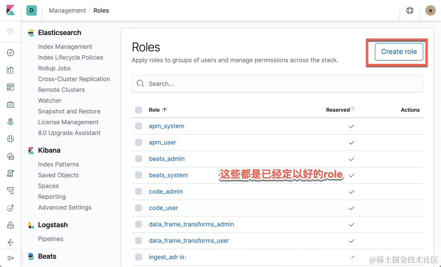Open Maps pin icon in sidebar
Screen dimensions: 441x267
10,122
